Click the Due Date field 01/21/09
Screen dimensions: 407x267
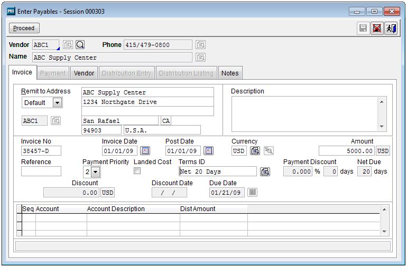227,193
